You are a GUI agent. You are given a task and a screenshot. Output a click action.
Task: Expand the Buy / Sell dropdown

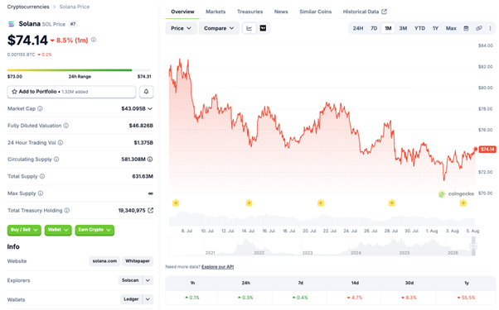[24, 230]
